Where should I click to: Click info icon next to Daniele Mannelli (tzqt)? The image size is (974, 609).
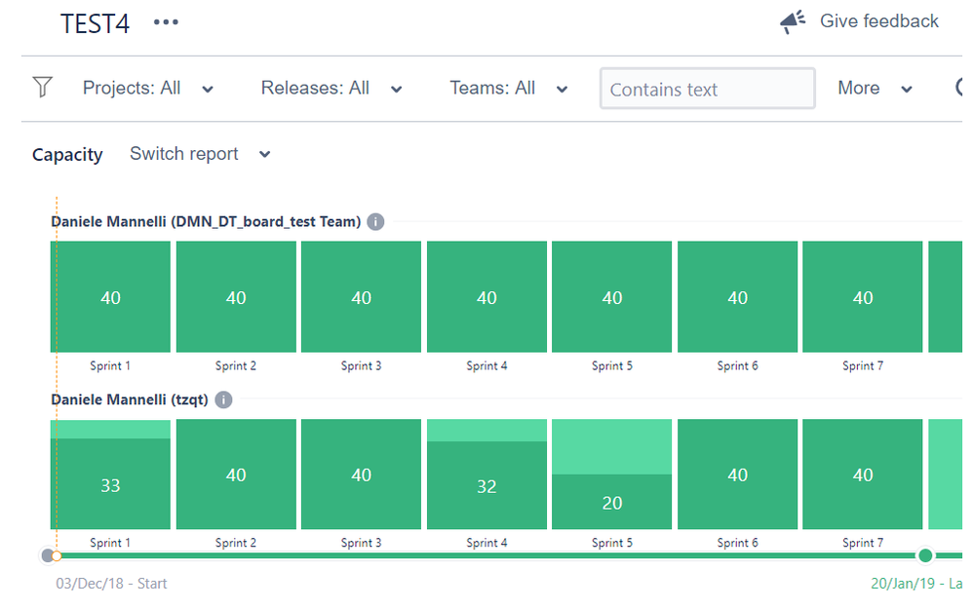coord(223,400)
